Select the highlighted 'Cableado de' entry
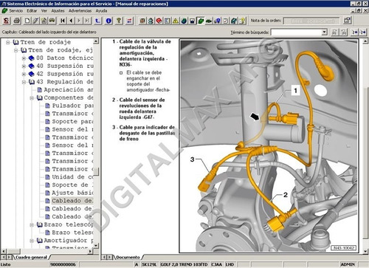 [72, 201]
